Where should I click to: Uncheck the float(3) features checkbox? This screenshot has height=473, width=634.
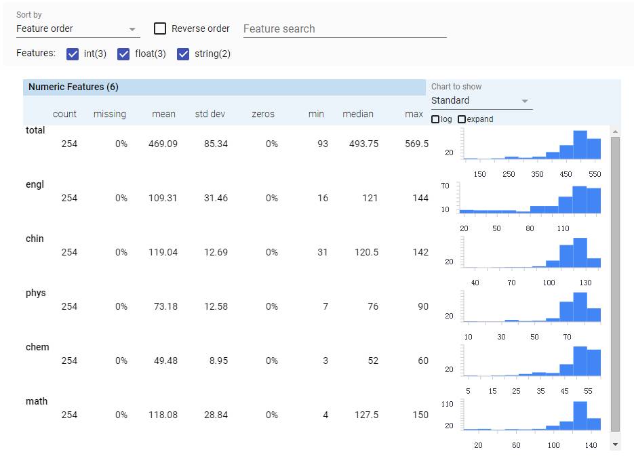coord(123,54)
